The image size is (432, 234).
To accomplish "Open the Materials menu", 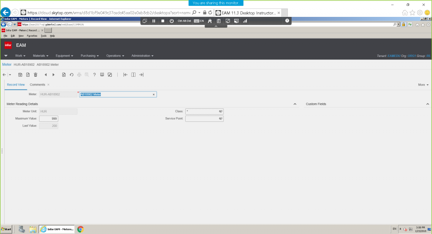I will pos(40,56).
